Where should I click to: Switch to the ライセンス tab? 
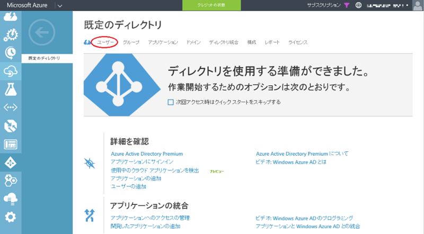pos(298,42)
